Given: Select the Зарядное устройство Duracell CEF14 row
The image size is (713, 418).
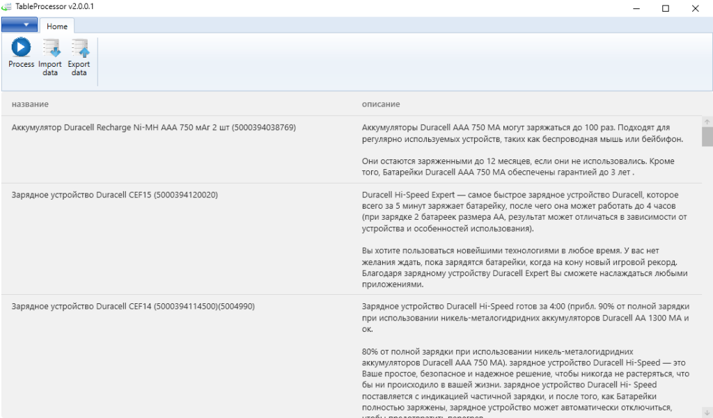Looking at the screenshot, I should tap(352, 356).
